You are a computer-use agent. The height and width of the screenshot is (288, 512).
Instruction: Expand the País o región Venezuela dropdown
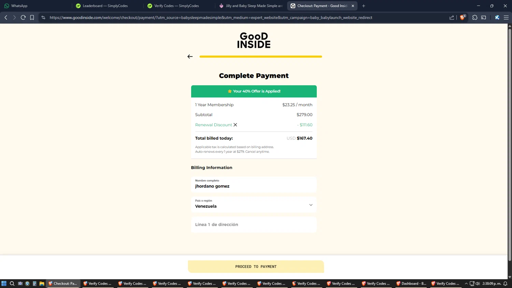(254, 205)
